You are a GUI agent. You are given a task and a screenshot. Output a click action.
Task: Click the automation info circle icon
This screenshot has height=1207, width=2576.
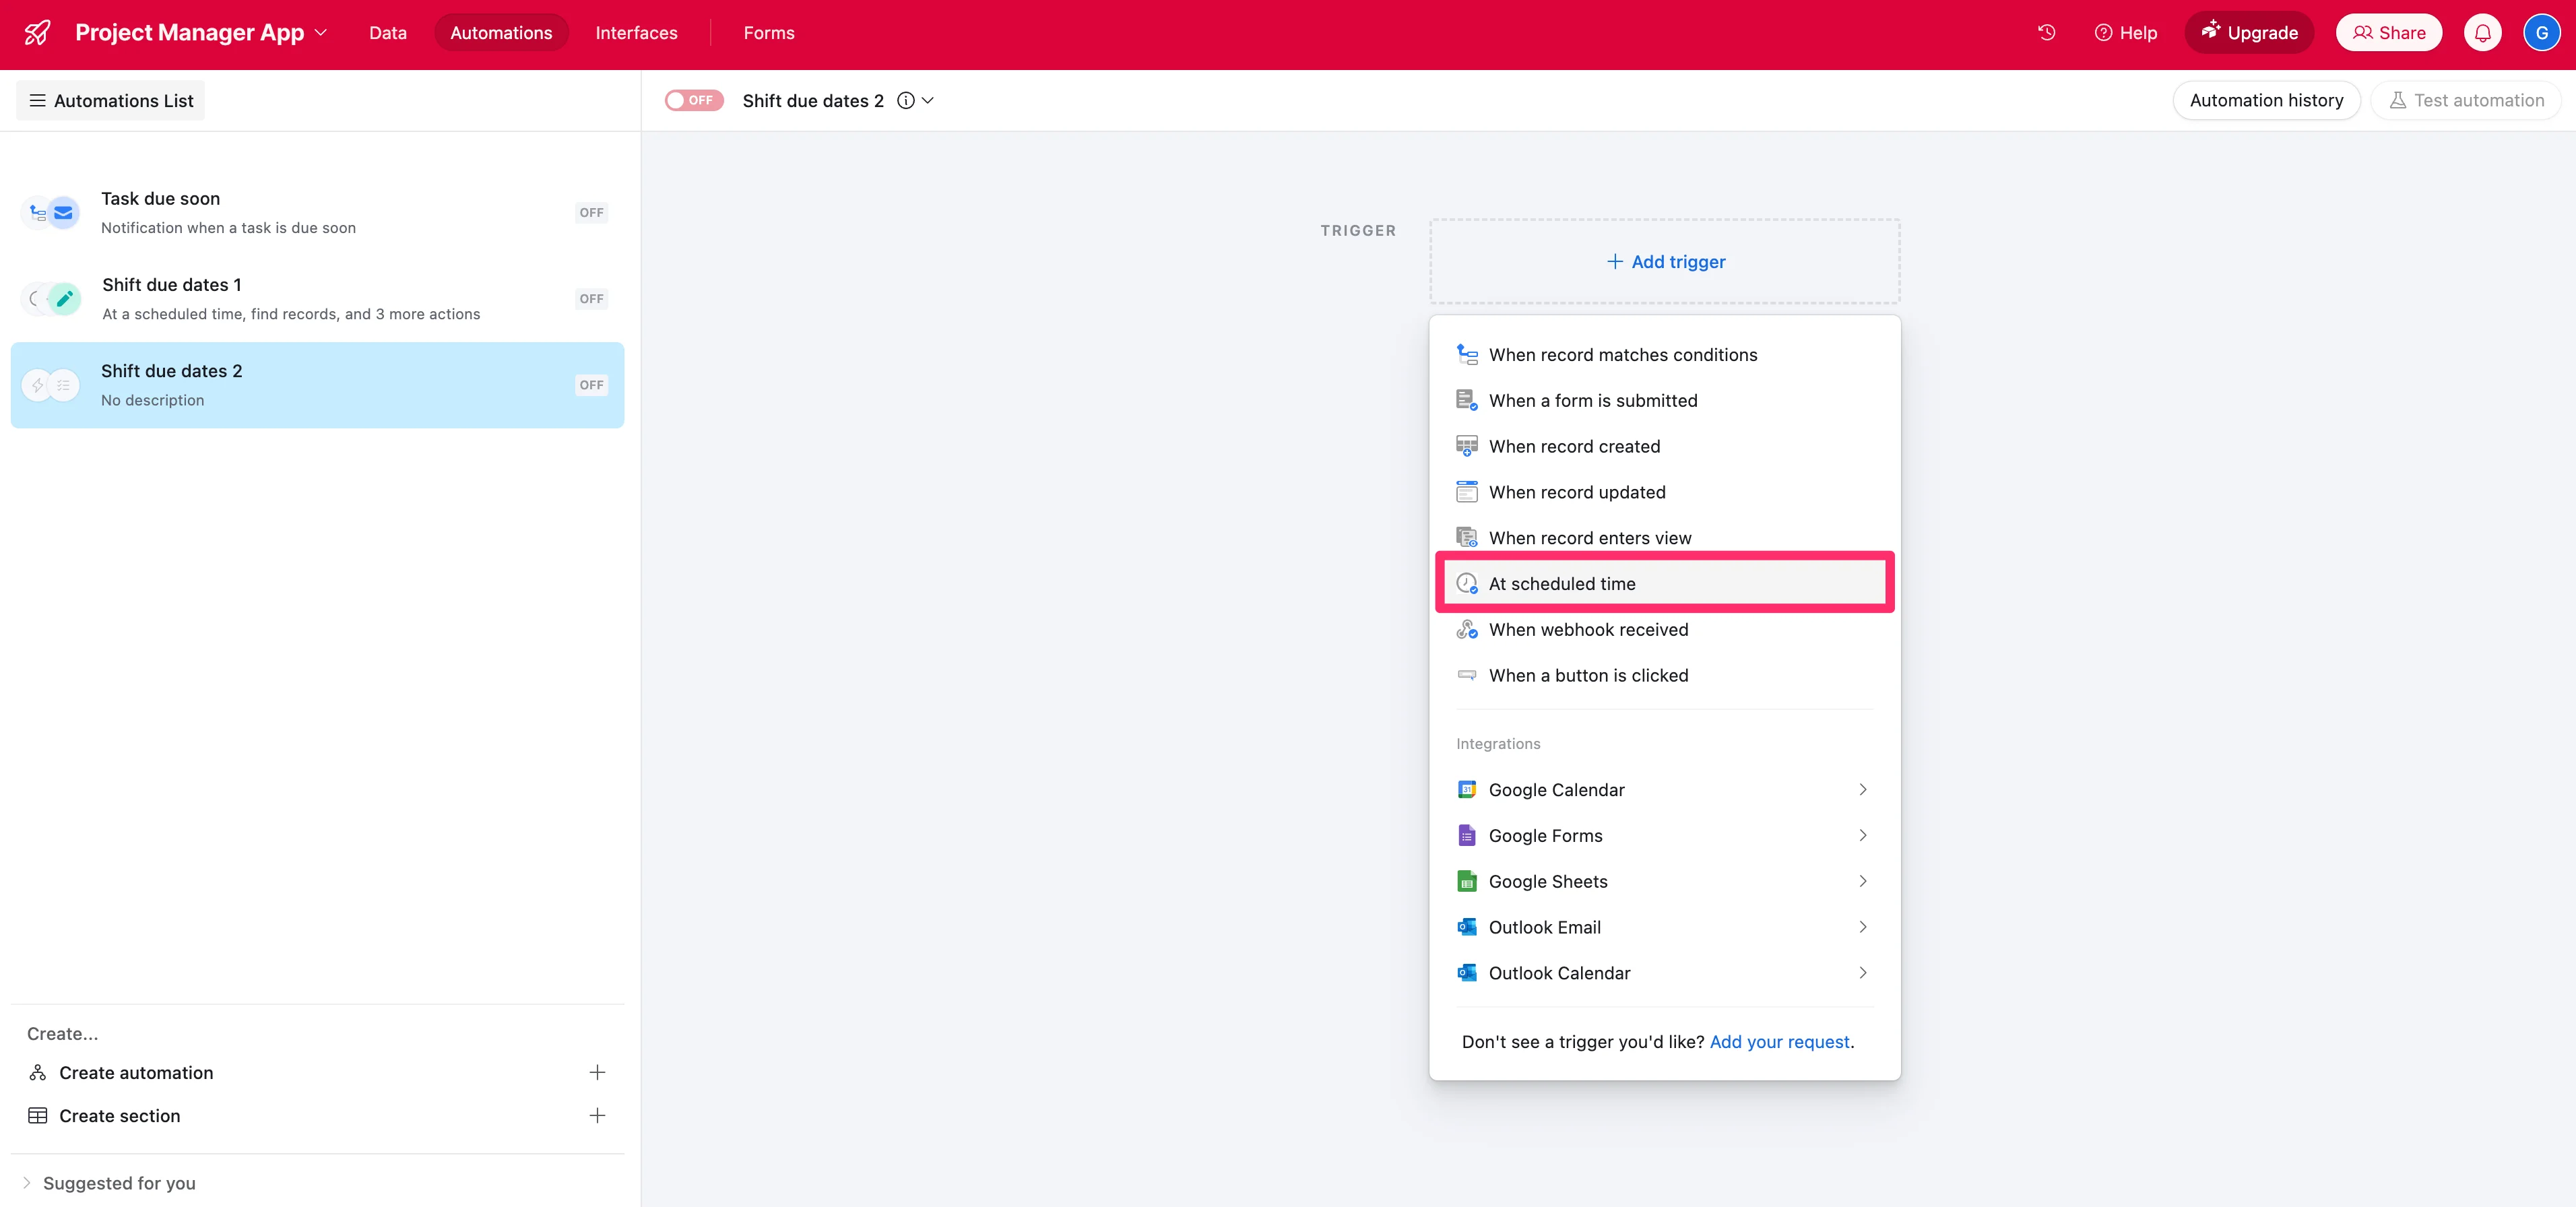click(x=906, y=100)
